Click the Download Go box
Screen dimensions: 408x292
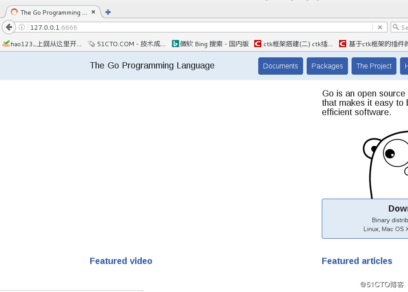(x=365, y=219)
